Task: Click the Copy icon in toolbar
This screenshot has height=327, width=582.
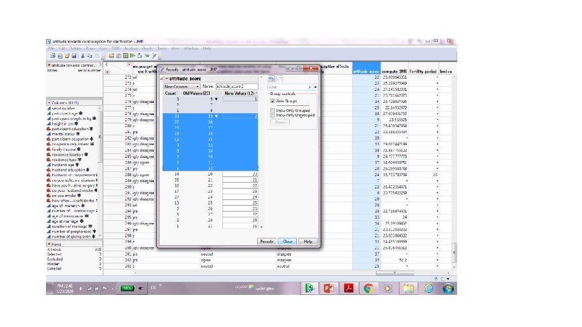Action: [90, 56]
